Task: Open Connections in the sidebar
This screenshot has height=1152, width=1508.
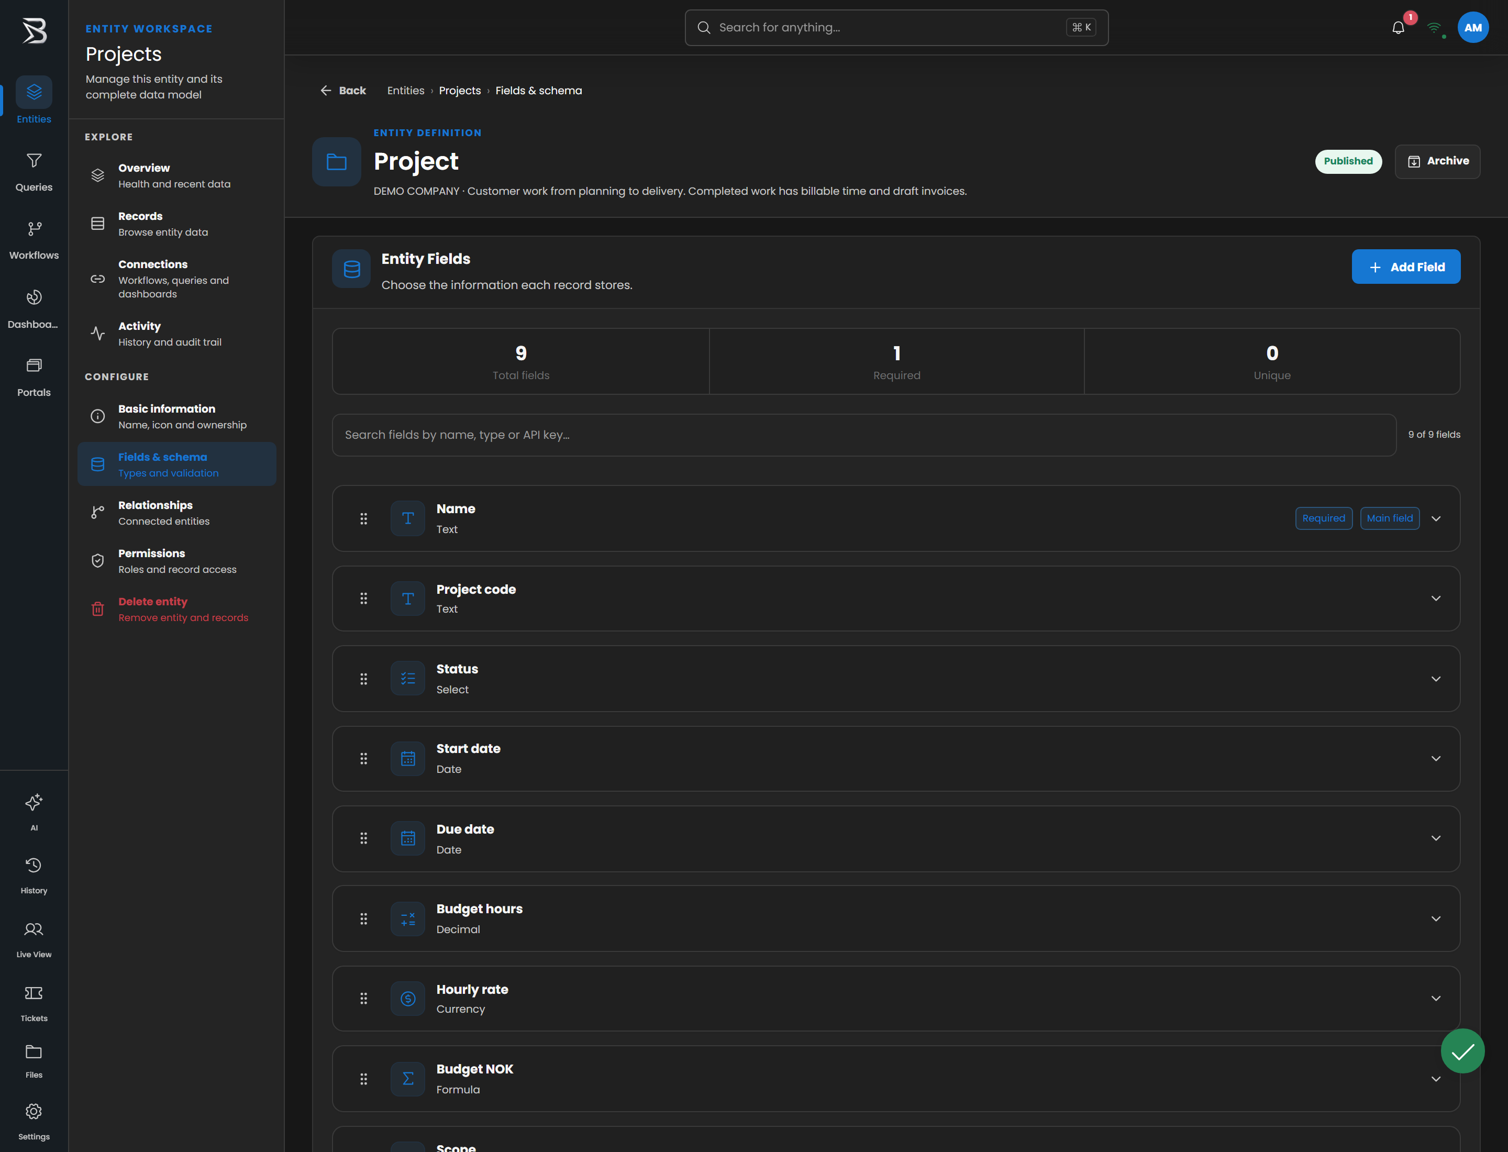Action: pos(177,279)
